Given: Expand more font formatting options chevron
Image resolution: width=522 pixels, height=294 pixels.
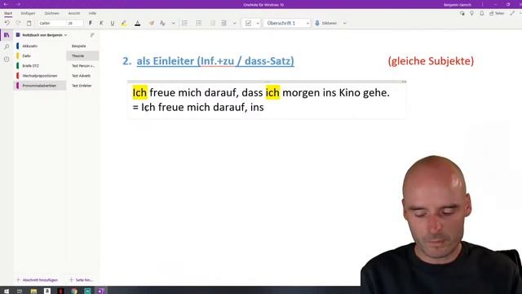Looking at the screenshot, I should pos(174,24).
